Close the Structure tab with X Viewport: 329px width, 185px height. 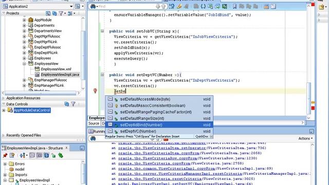pyautogui.click(x=66, y=148)
